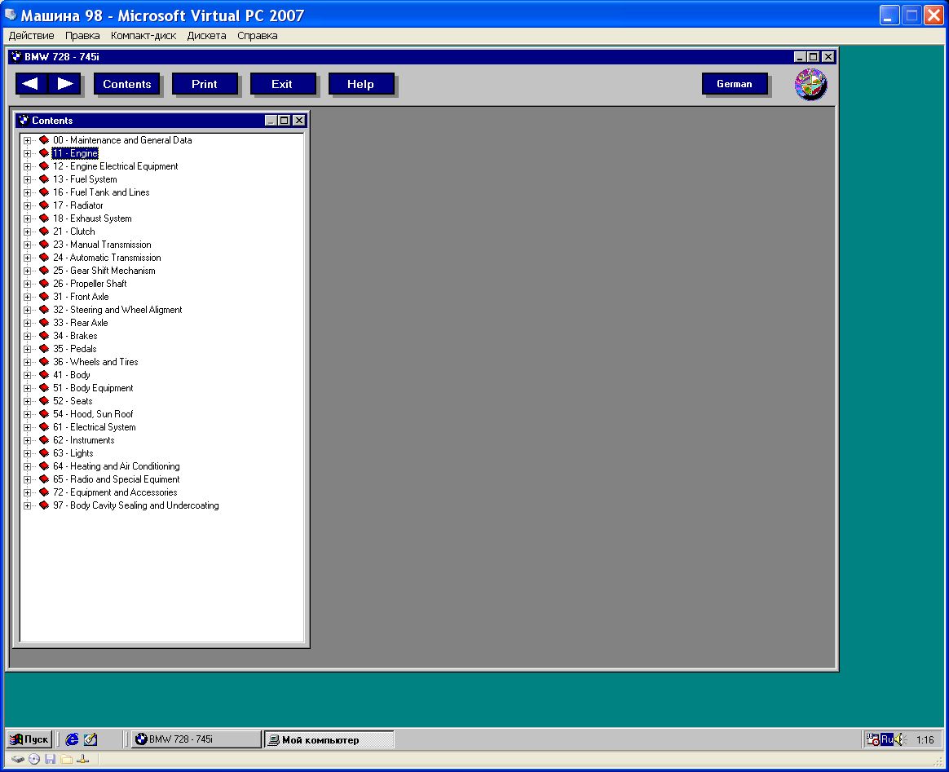Image resolution: width=949 pixels, height=772 pixels.
Task: Click the red book icon beside Clutch
Action: 44,232
